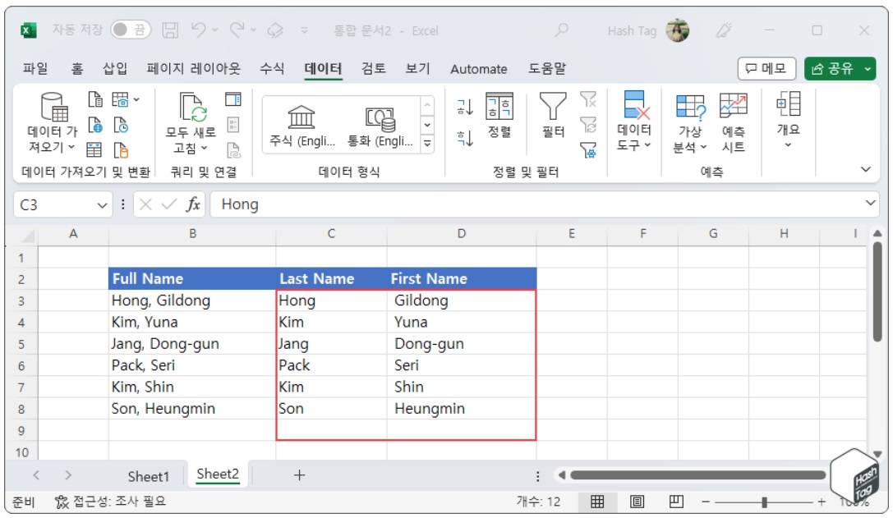This screenshot has width=893, height=518.
Task: Switch to Page Break Preview icon
Action: pyautogui.click(x=676, y=502)
